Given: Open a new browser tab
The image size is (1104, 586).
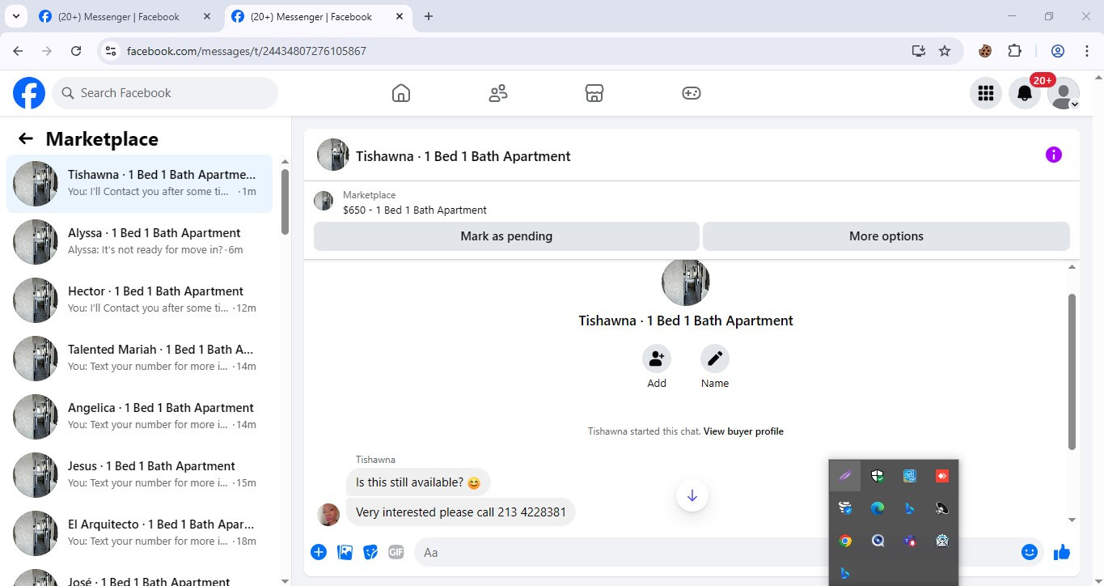Looking at the screenshot, I should pos(429,16).
